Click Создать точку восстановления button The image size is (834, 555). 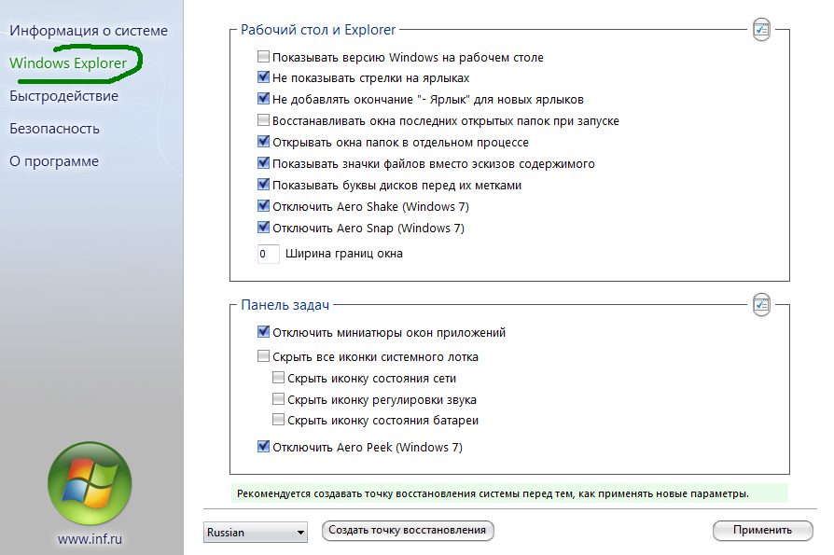(x=408, y=530)
